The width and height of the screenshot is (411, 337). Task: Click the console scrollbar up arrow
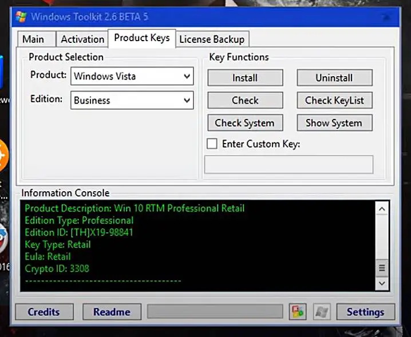382,209
